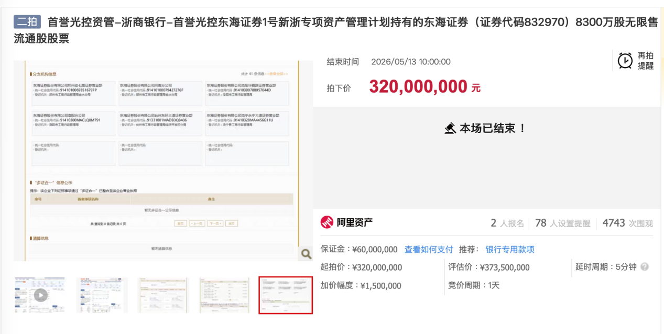Click the auction title containing 东海证券
The width and height of the screenshot is (664, 334).
(335, 30)
